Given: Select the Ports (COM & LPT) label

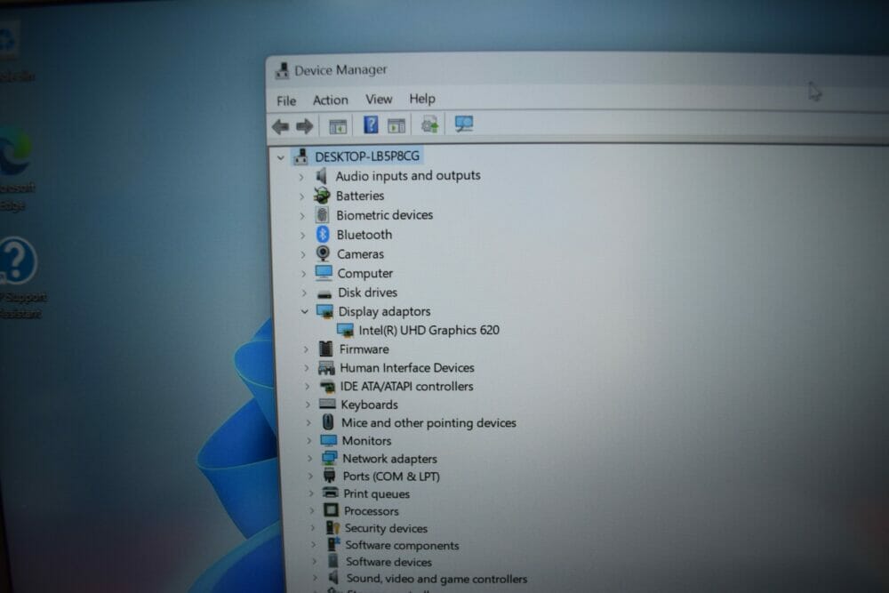Looking at the screenshot, I should click(391, 477).
